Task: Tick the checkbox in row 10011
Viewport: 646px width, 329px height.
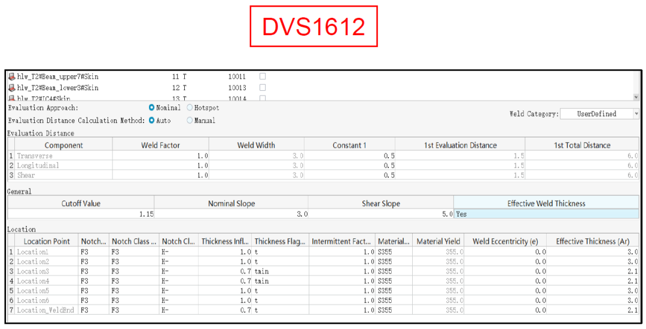Action: point(263,76)
